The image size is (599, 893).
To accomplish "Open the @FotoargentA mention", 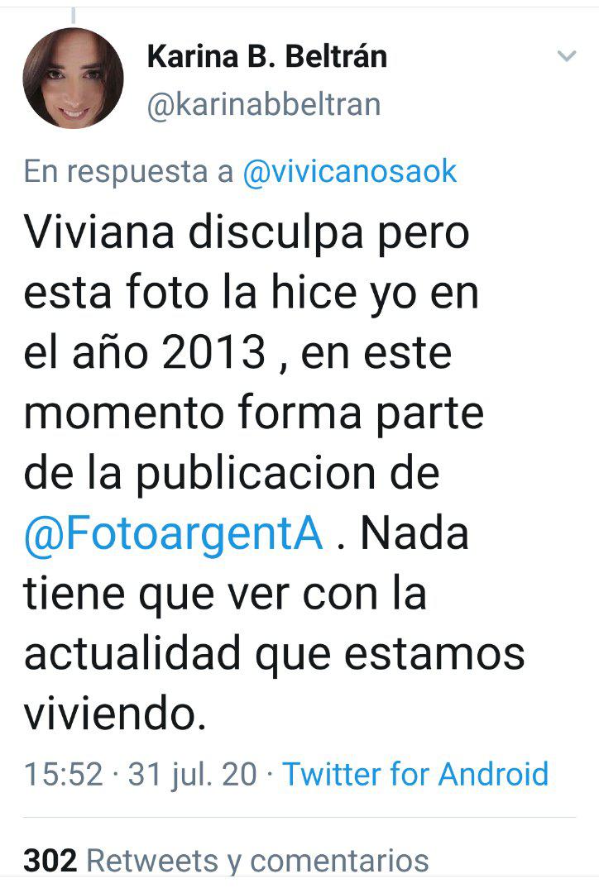I will (173, 533).
